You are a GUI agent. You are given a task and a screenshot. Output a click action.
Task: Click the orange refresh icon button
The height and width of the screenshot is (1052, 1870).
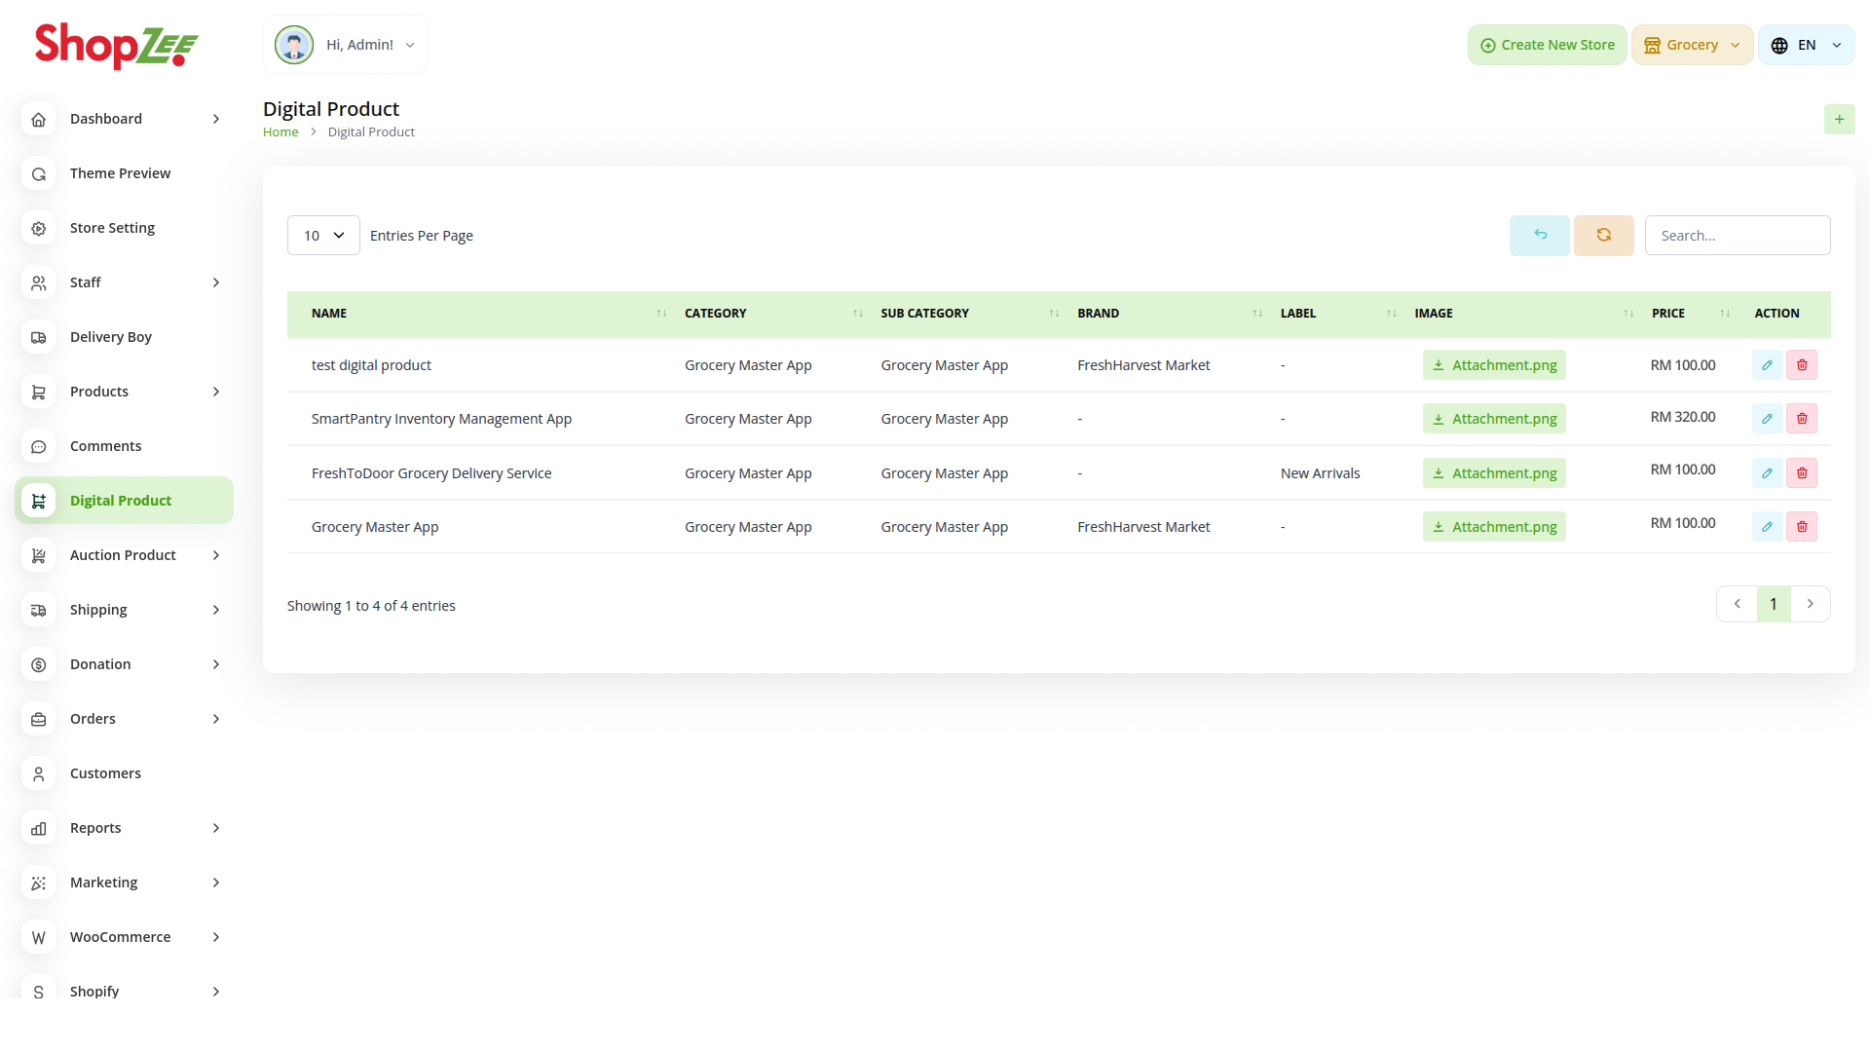(x=1603, y=236)
